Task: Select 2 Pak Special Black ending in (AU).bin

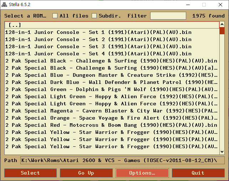Action: click(112, 61)
